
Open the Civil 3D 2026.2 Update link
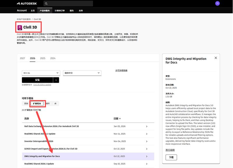tap(42, 84)
